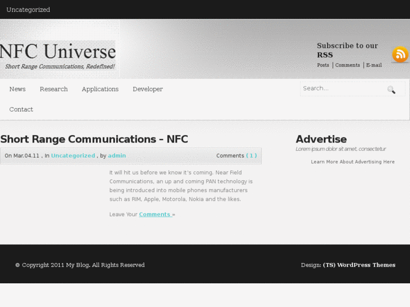410x307 pixels.
Task: Open the News menu item
Action: click(17, 89)
